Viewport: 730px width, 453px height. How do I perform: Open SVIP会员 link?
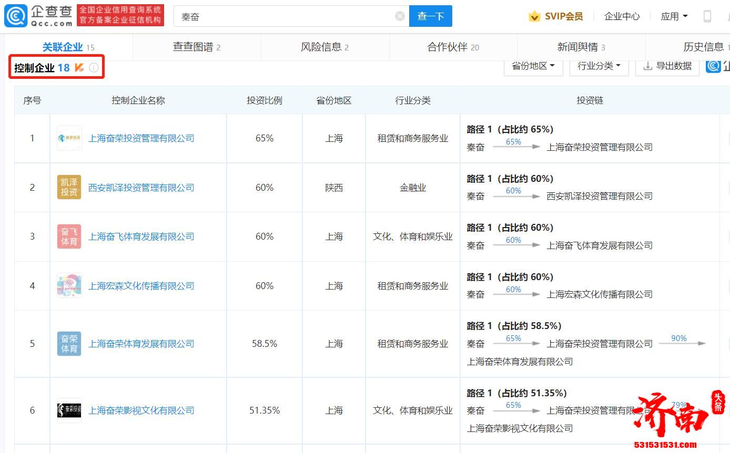pyautogui.click(x=564, y=16)
